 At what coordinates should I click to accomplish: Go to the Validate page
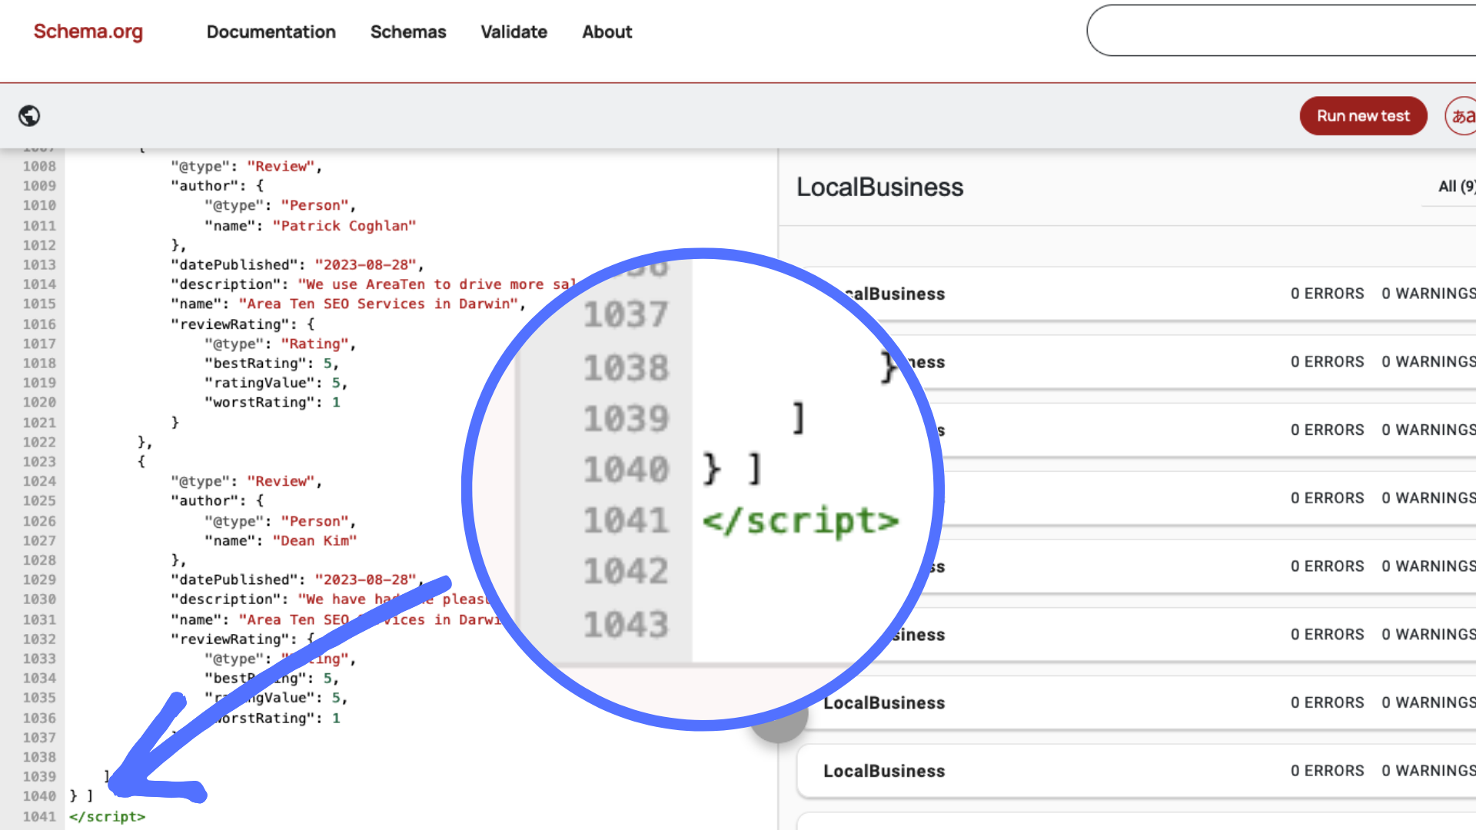point(514,32)
